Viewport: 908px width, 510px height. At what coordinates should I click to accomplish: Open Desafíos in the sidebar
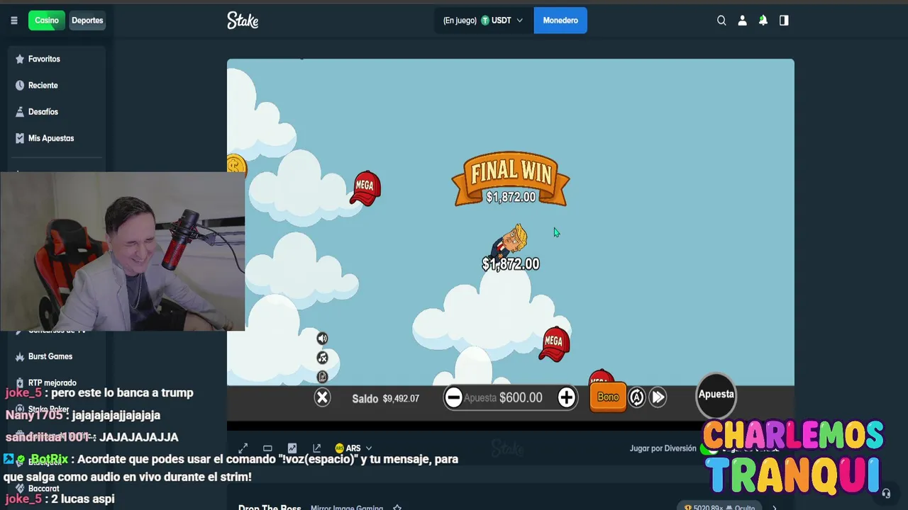pyautogui.click(x=57, y=112)
